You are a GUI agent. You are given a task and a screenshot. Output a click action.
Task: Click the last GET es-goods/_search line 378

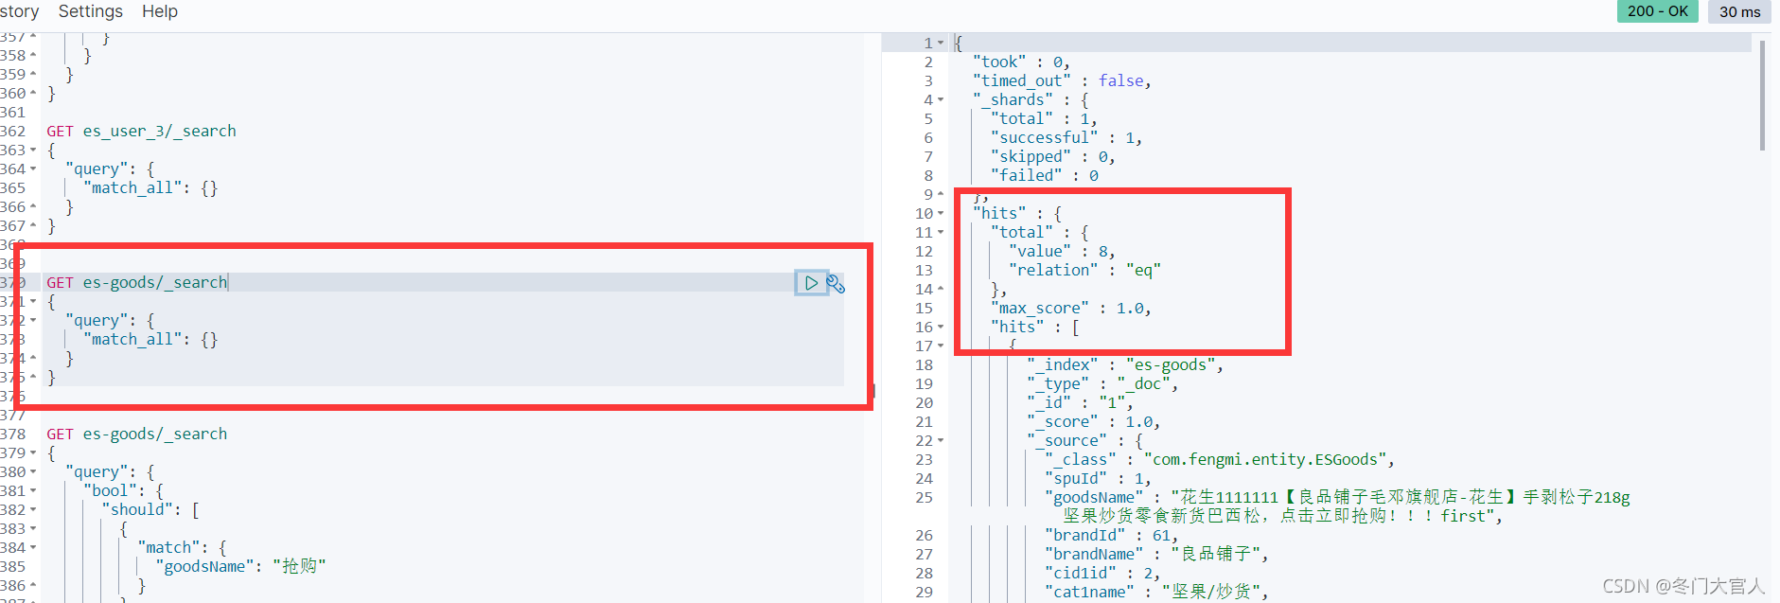[x=137, y=434]
